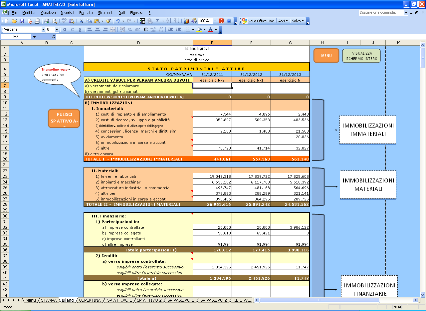The image size is (426, 311).
Task: Select the cell showing 441.061
Action: (x=212, y=159)
